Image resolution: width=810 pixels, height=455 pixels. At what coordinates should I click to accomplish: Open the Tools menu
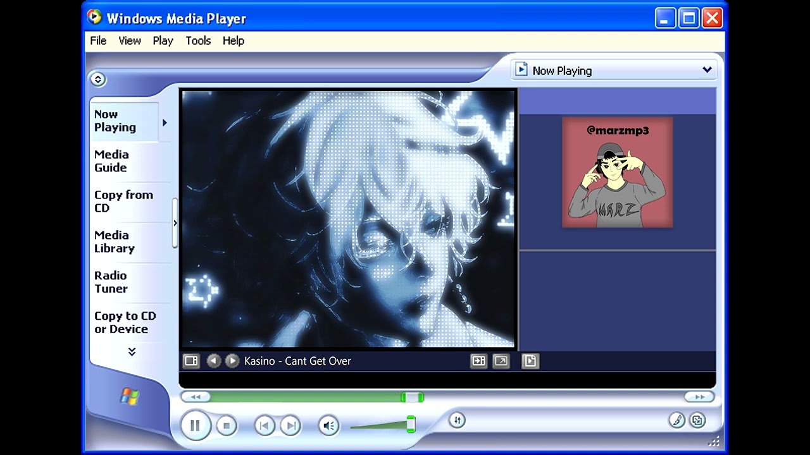pyautogui.click(x=198, y=40)
